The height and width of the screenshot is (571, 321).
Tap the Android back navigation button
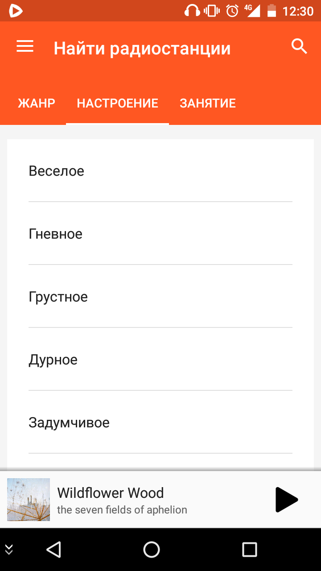pyautogui.click(x=53, y=550)
